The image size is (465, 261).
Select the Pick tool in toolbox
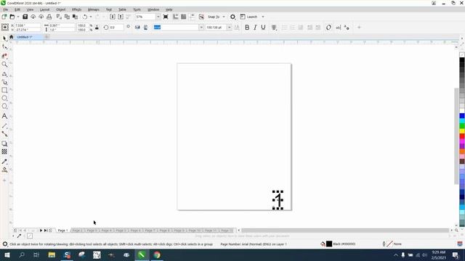4,38
